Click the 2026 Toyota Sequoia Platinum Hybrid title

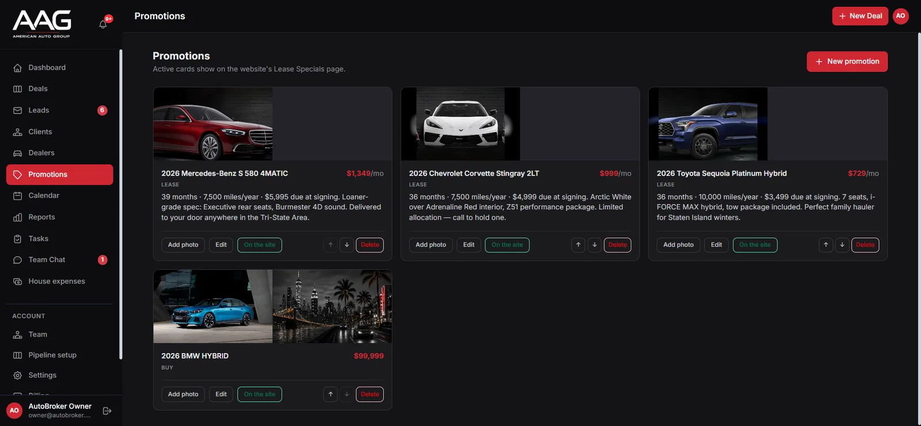click(x=722, y=173)
